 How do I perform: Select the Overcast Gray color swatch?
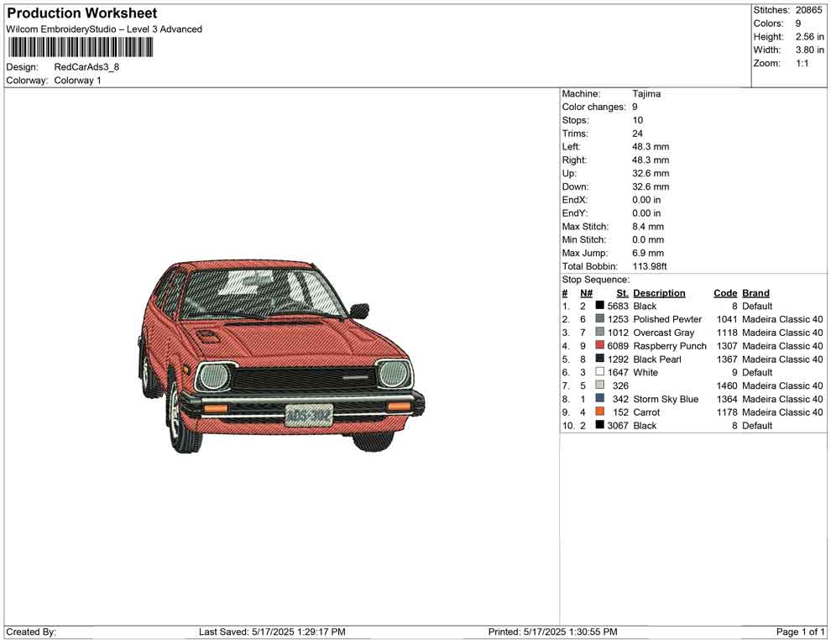coord(599,333)
